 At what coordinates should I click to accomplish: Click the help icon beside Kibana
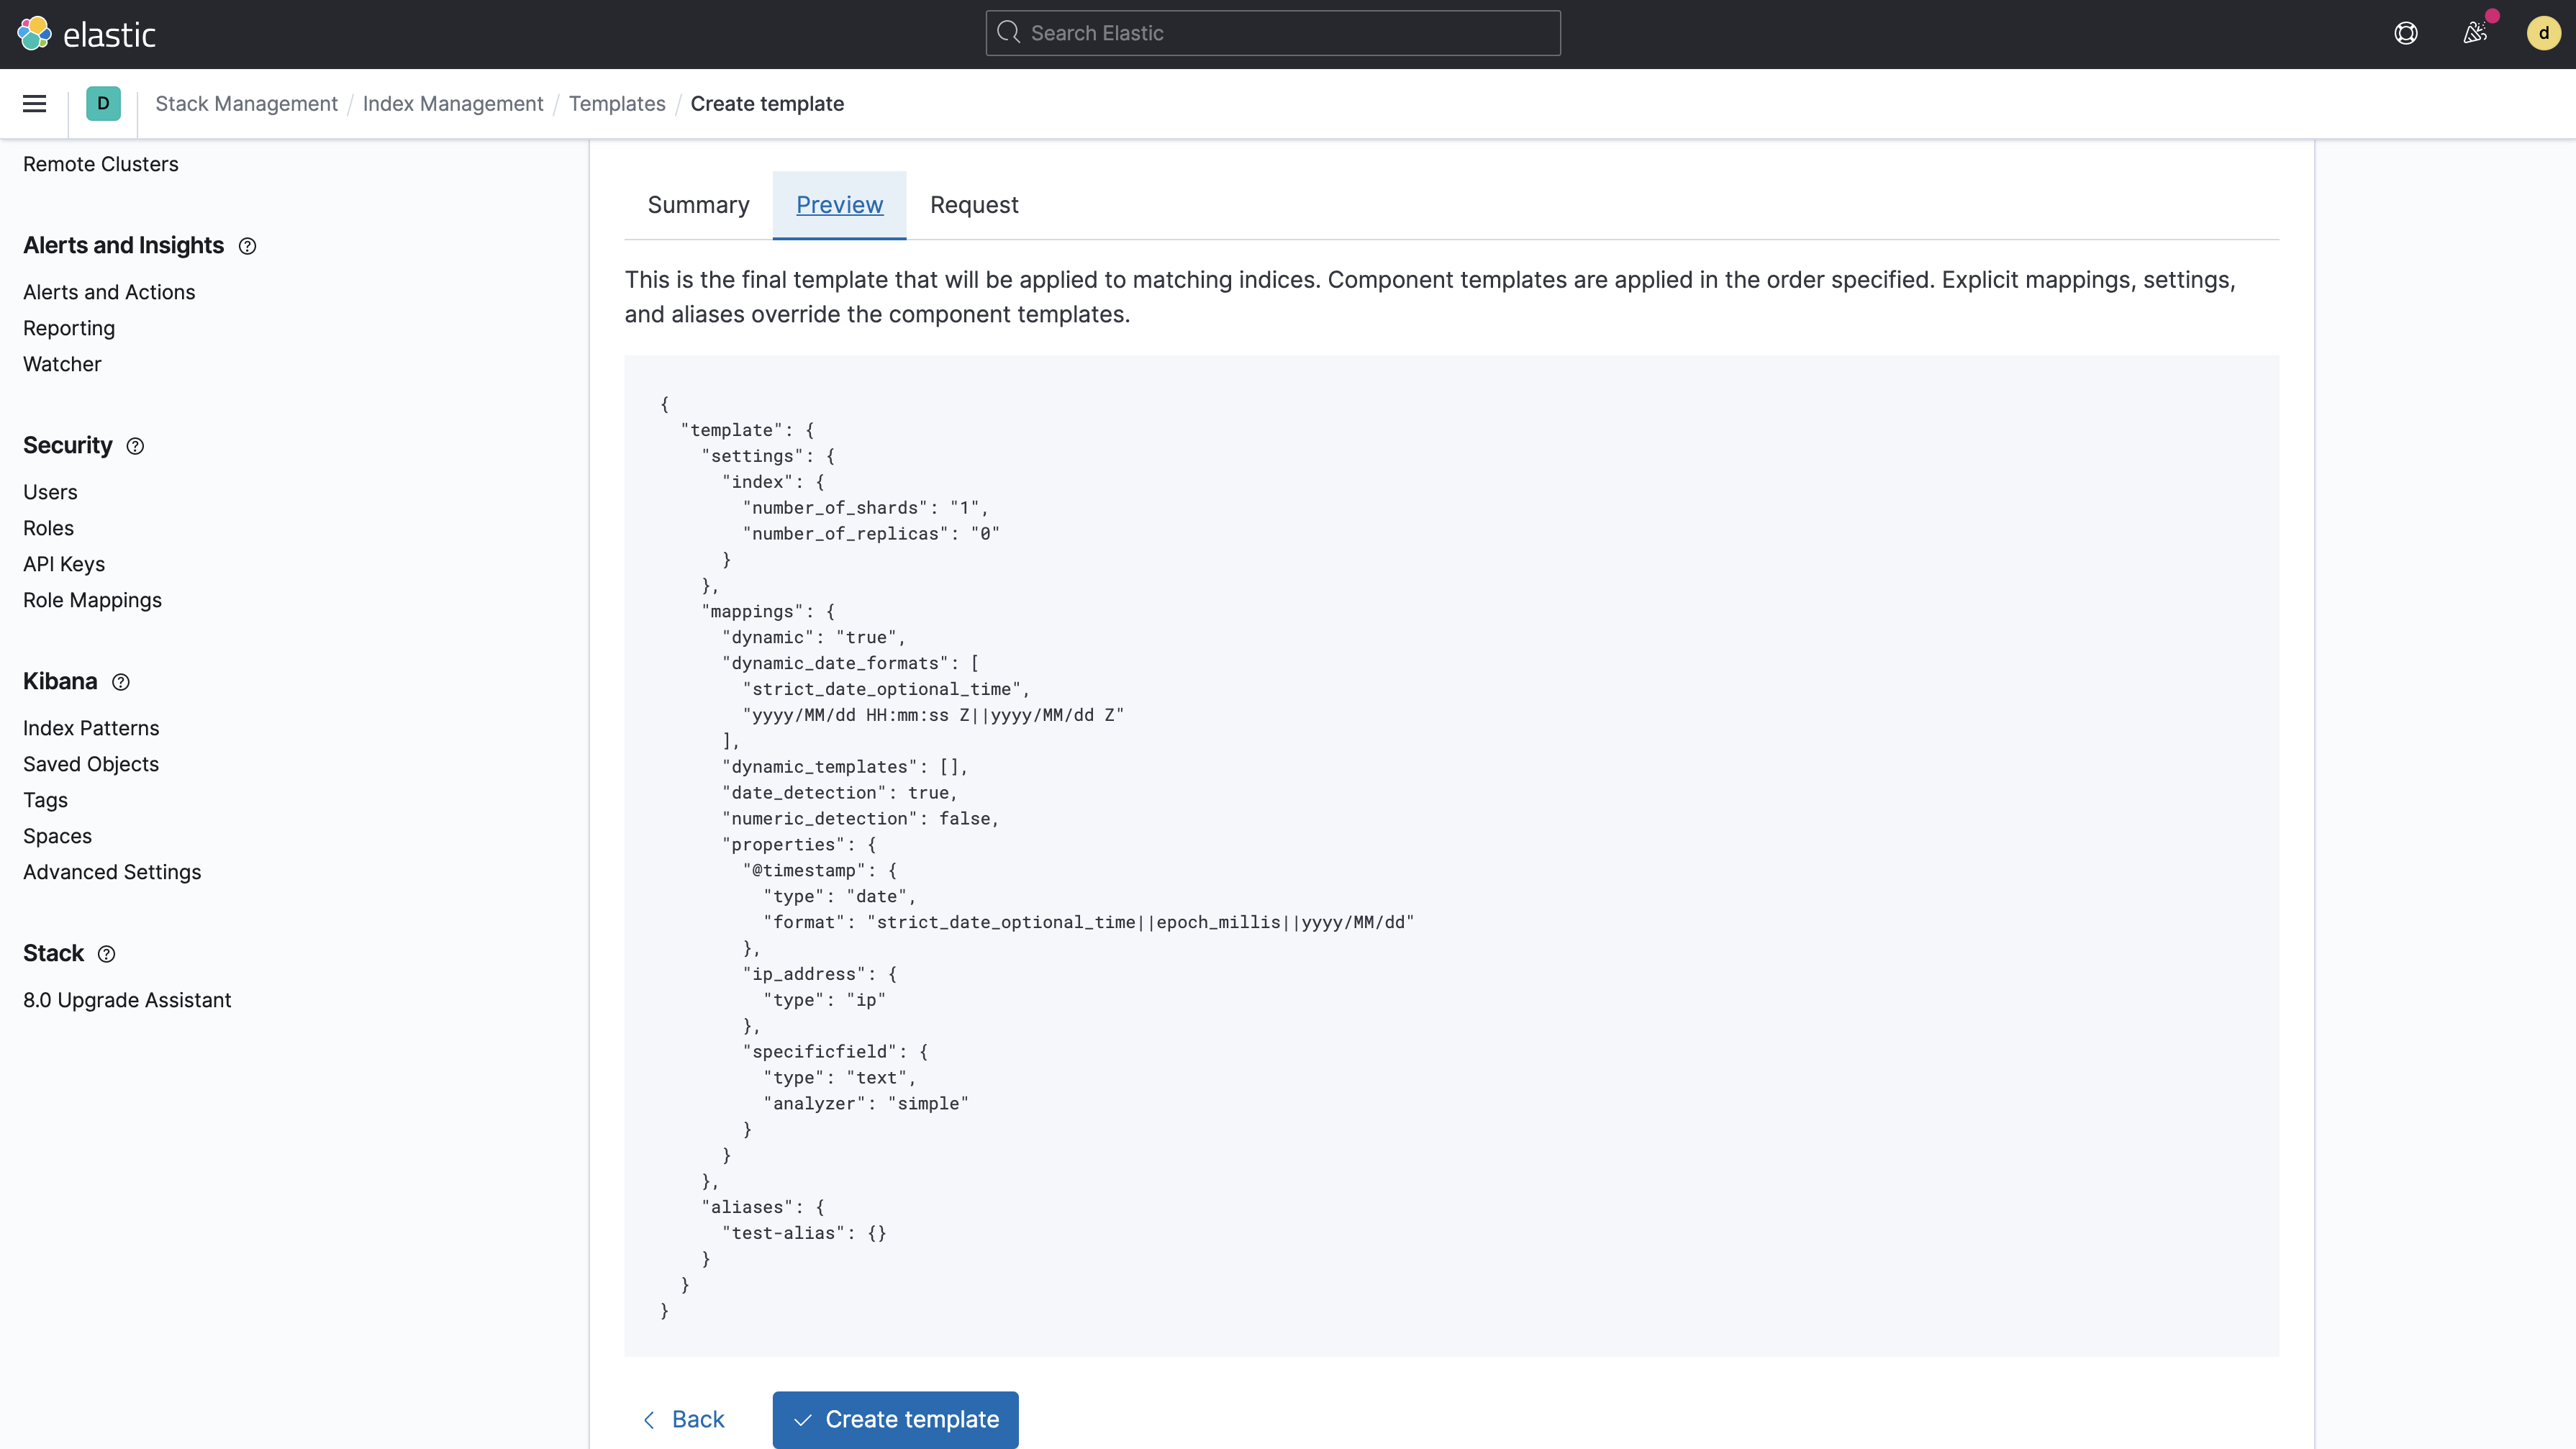pyautogui.click(x=121, y=682)
